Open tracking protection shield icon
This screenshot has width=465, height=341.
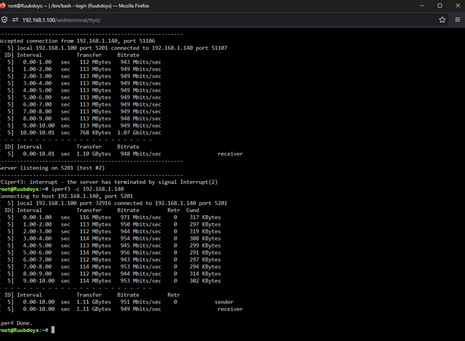5,20
